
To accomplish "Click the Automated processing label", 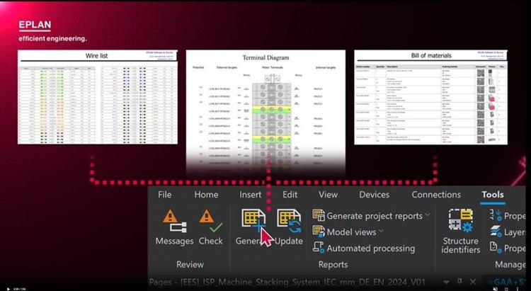I will (x=371, y=249).
